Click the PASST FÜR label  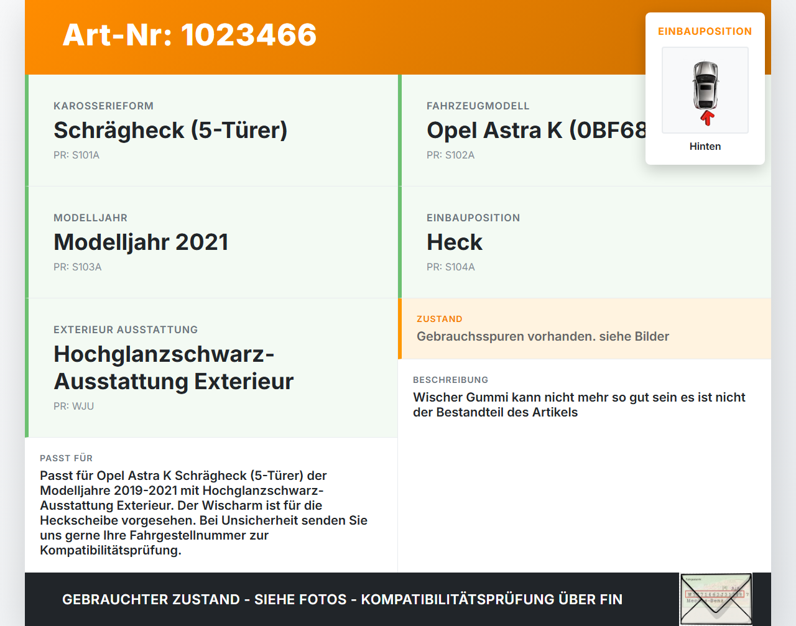pyautogui.click(x=66, y=458)
